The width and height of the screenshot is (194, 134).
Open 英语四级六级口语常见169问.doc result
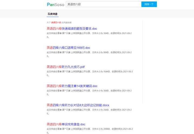[68, 48]
